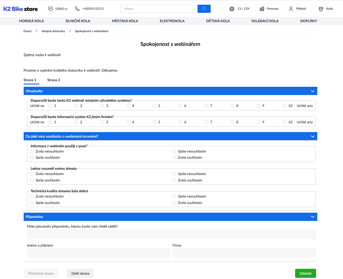Open Veřejné dotazníky breadcrumb link
Screen dimensions: 343x279
[x=53, y=31]
